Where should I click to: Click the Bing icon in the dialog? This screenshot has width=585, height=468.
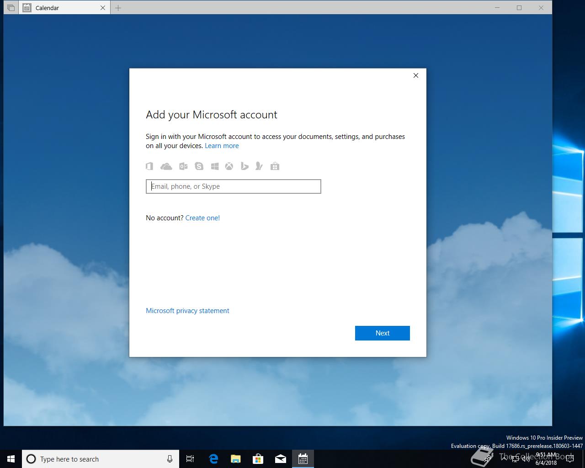click(245, 166)
